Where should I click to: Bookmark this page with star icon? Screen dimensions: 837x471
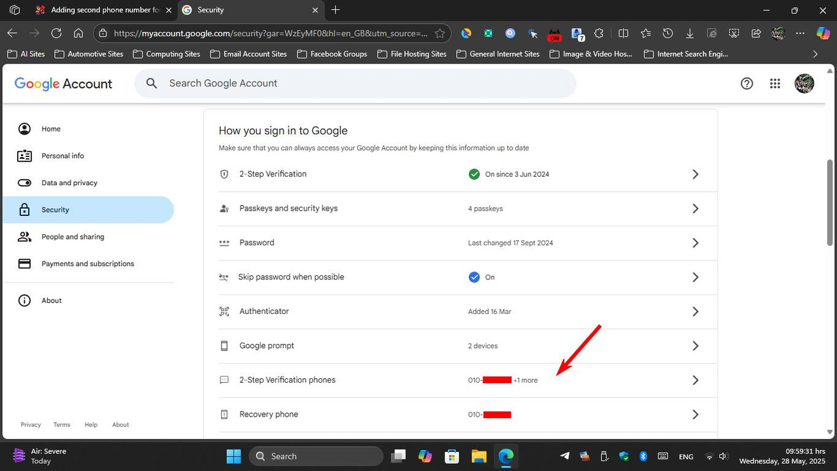[440, 33]
